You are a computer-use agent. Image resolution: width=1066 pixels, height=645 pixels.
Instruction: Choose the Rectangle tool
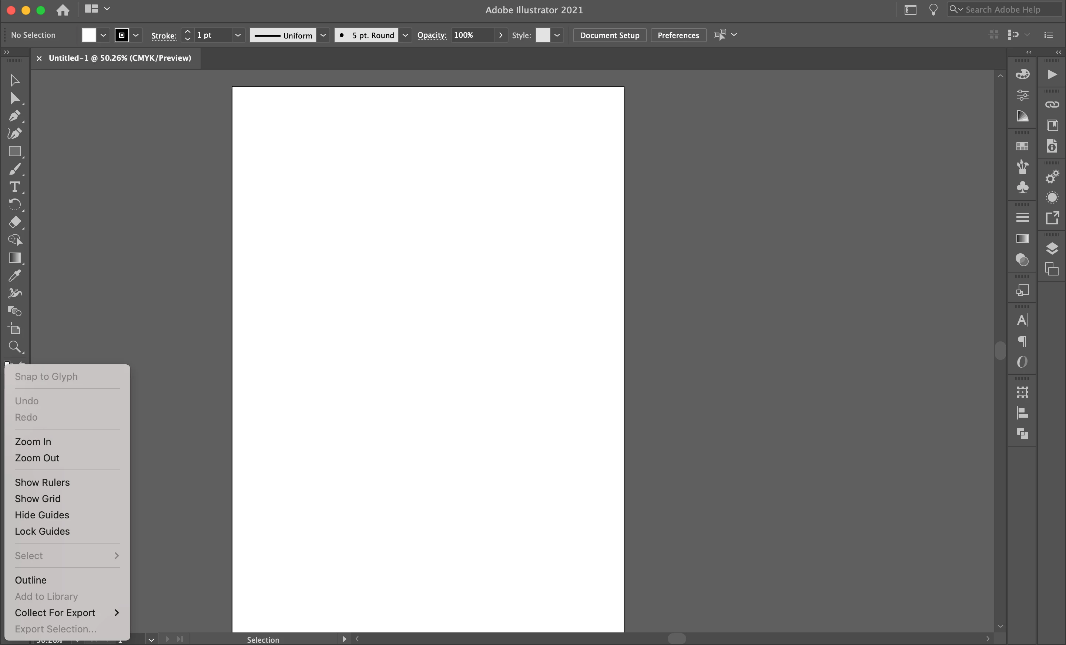[14, 151]
